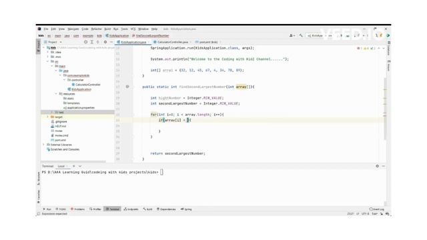Open terminal tabs dropdown arrow
427x240 pixels.
click(80, 166)
